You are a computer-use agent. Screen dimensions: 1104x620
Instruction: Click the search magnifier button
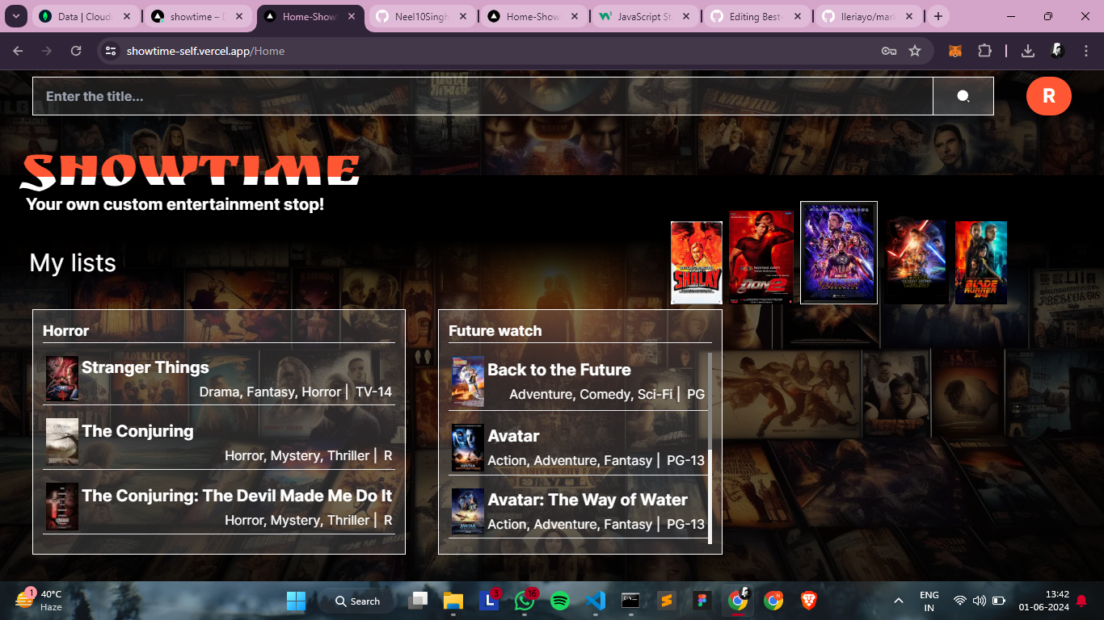963,96
